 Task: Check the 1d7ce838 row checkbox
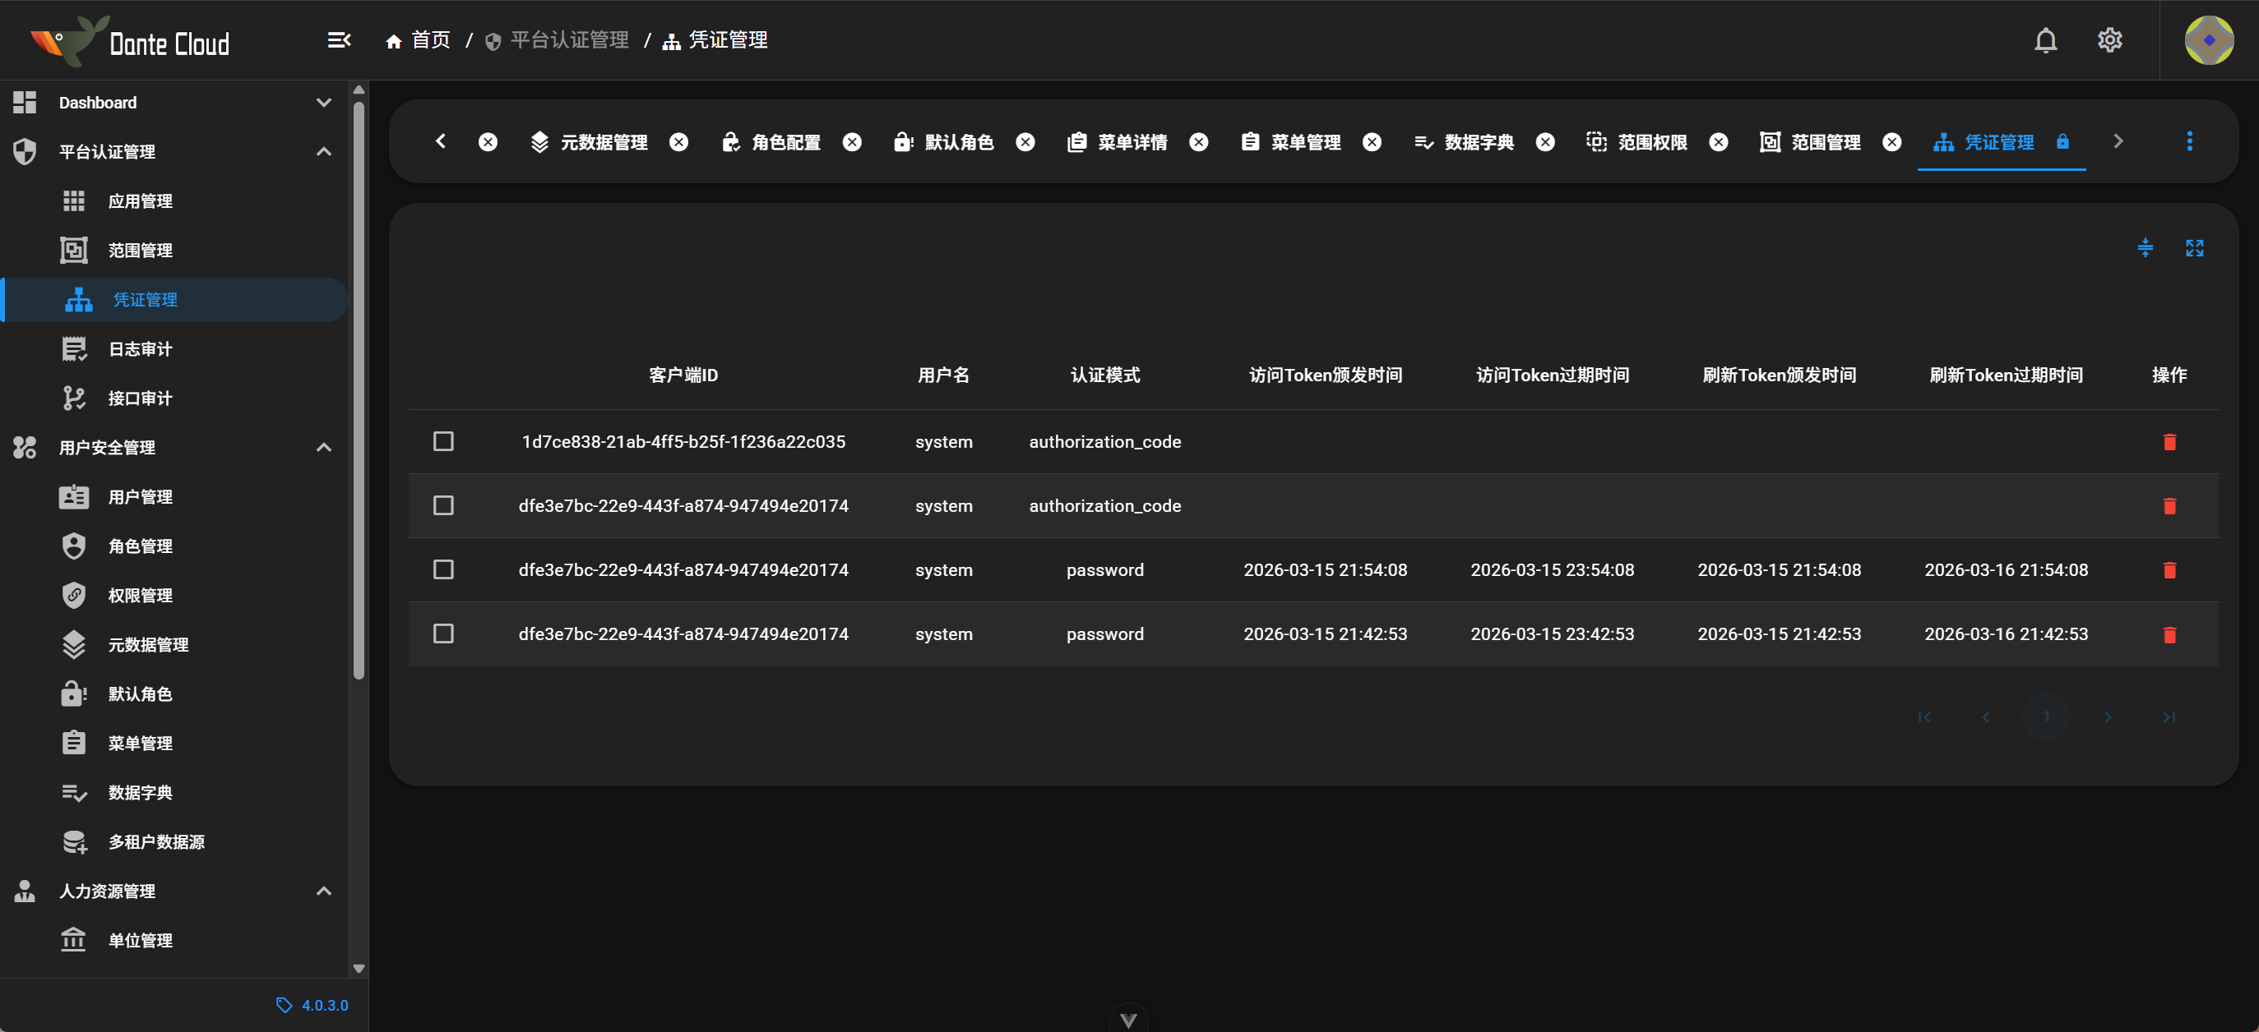click(x=444, y=440)
